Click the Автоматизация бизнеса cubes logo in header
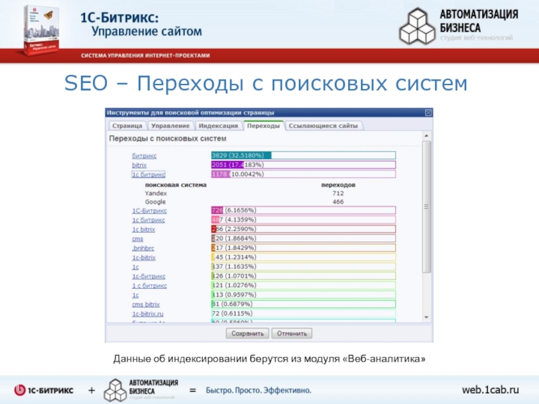 click(x=417, y=26)
